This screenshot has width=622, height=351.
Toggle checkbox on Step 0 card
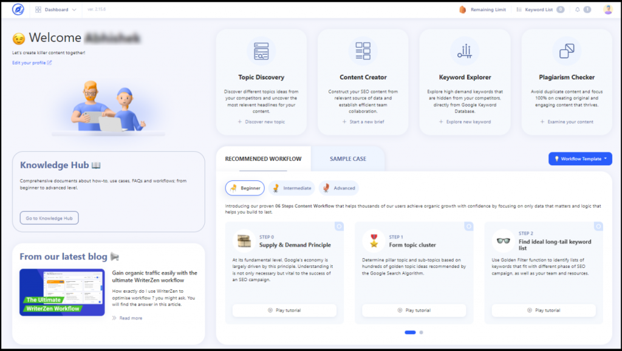tap(339, 227)
